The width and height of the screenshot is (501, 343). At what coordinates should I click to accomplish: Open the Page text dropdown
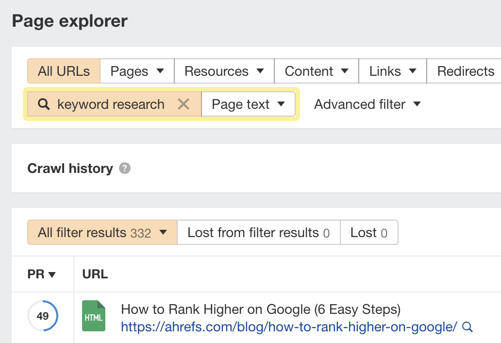click(x=248, y=104)
